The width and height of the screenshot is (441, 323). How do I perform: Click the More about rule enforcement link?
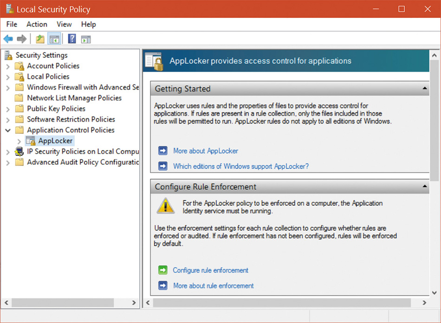(213, 286)
